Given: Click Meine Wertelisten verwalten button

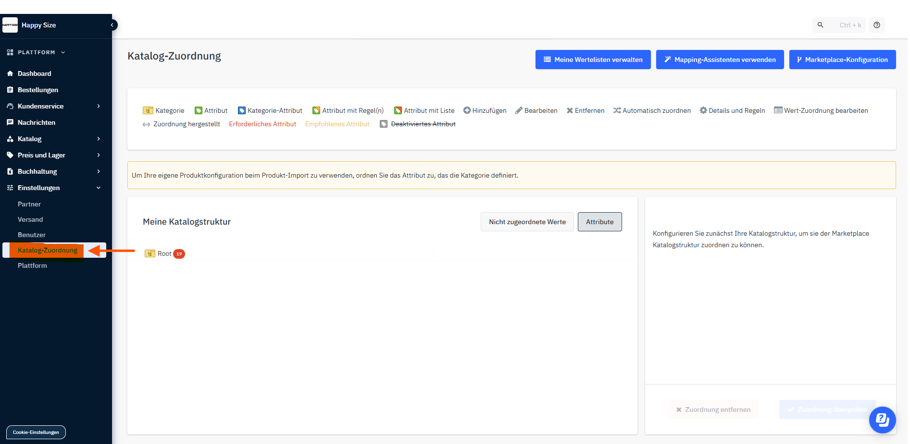Looking at the screenshot, I should 593,60.
